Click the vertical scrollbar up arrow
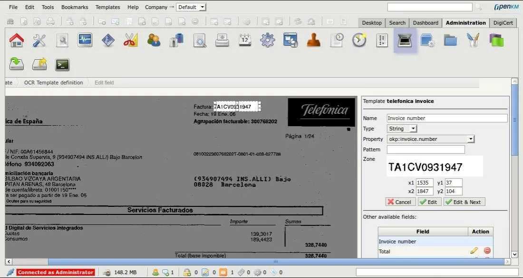The image size is (523, 278). click(x=514, y=81)
